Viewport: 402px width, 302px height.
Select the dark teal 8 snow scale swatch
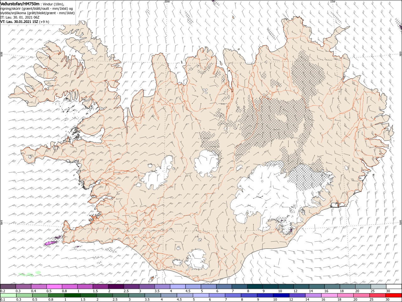click(x=255, y=286)
